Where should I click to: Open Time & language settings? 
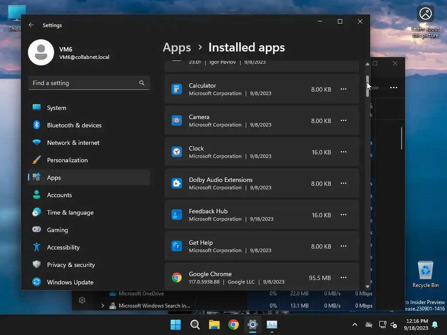pos(89,212)
